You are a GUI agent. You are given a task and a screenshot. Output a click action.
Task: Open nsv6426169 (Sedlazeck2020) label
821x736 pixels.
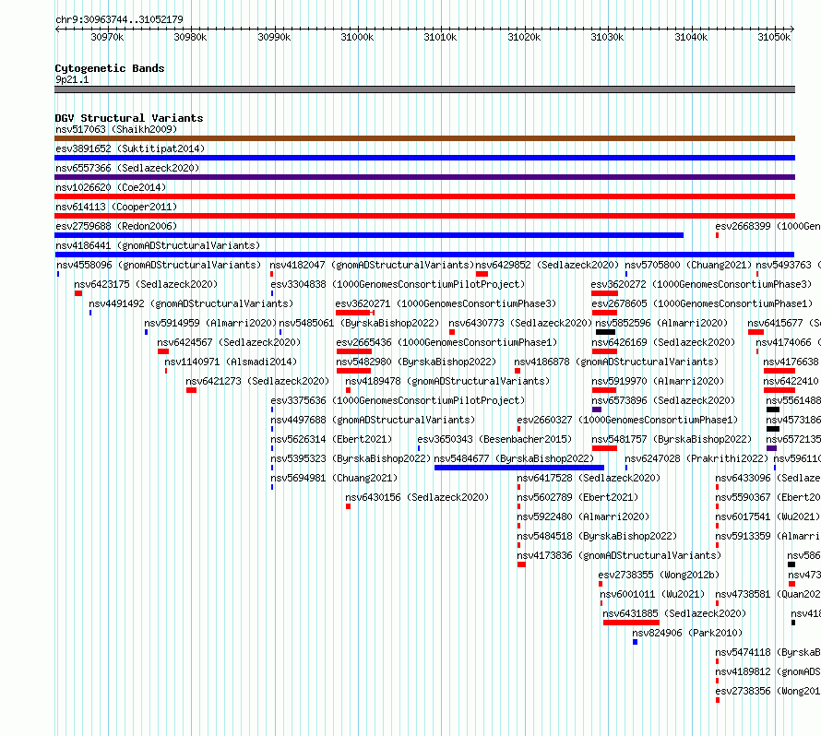pyautogui.click(x=663, y=342)
